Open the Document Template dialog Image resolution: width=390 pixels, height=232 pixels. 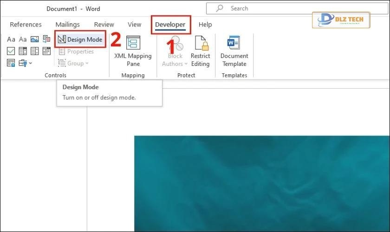coord(234,51)
